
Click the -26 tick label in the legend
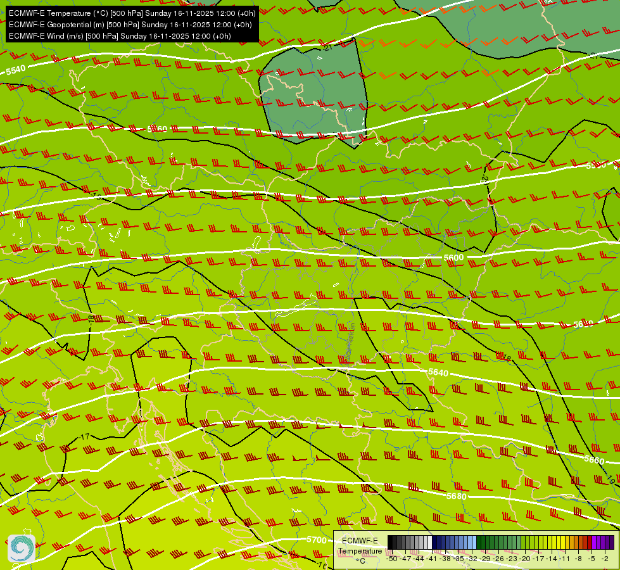click(498, 559)
